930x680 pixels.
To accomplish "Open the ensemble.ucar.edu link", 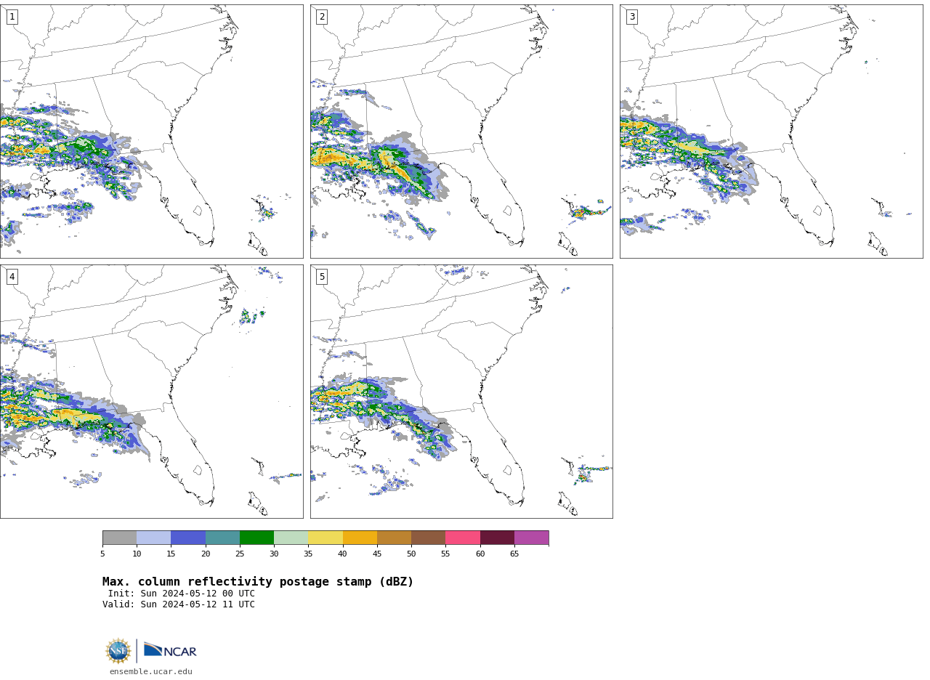I will pyautogui.click(x=151, y=672).
